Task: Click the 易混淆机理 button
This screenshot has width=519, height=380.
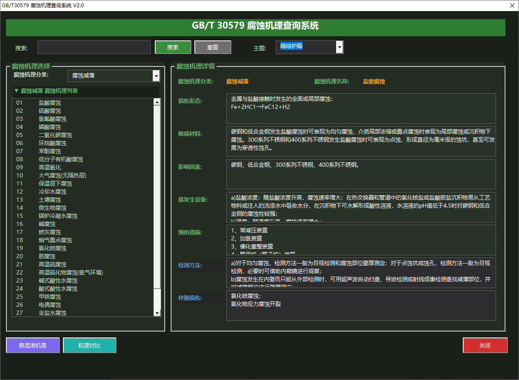Action: (33, 346)
